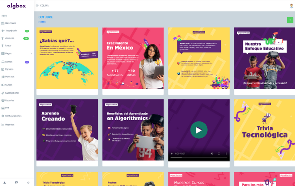Viewport: 295px width, 186px height.
Task: Open the Pagos sidebar icon
Action: tap(3, 54)
